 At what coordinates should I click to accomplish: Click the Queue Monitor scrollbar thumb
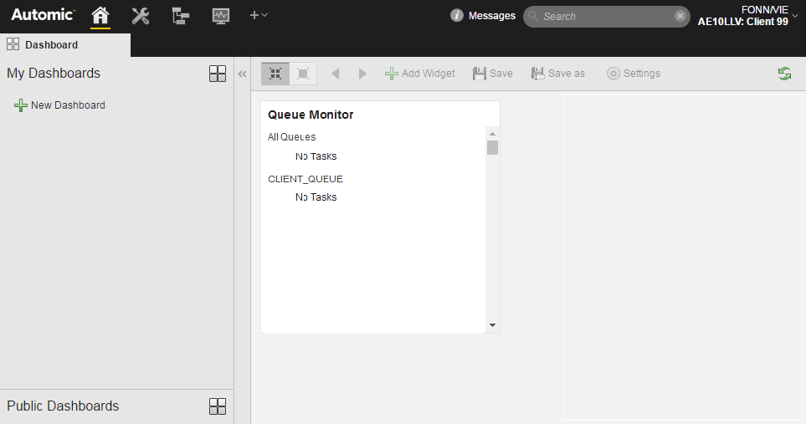click(492, 147)
